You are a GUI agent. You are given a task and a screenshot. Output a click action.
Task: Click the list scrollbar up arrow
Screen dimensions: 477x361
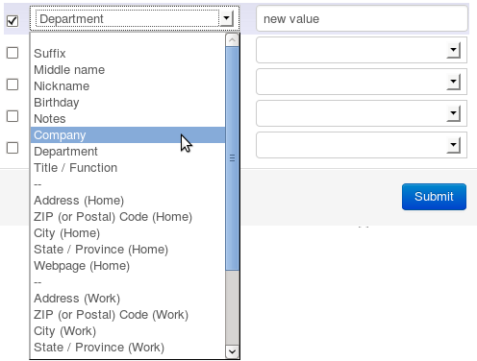click(x=232, y=40)
